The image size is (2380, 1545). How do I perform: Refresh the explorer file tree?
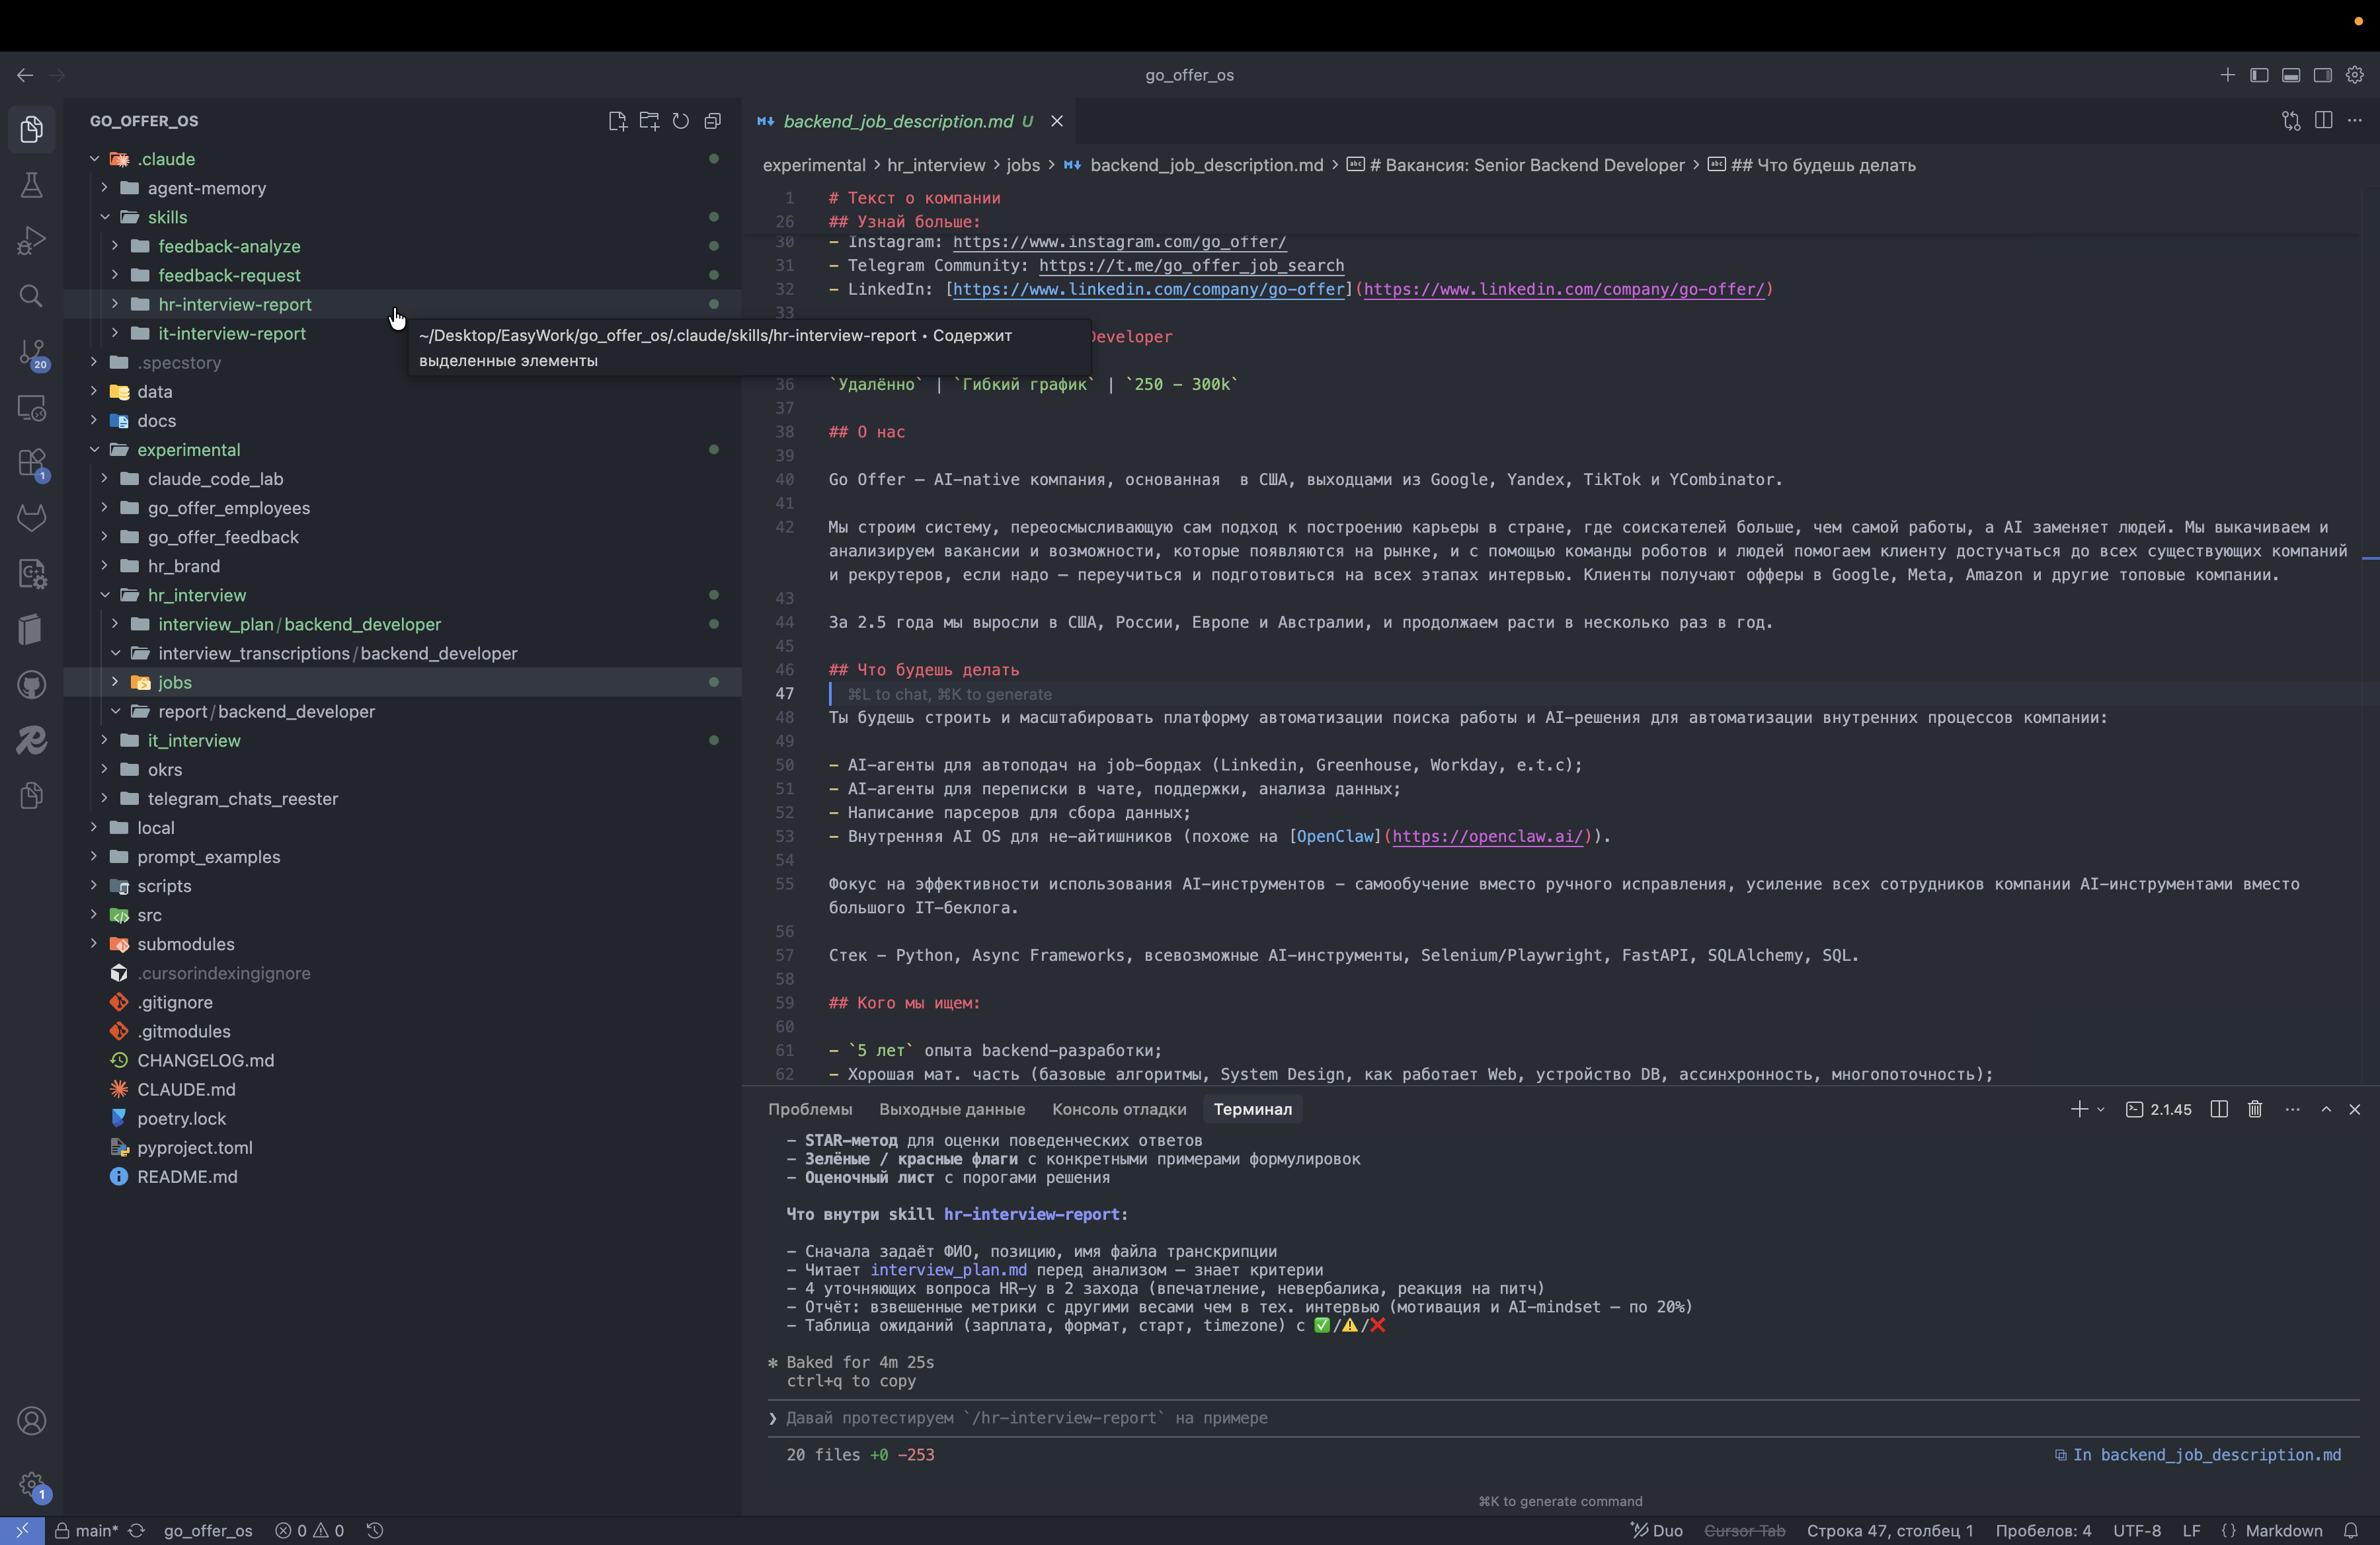(681, 121)
